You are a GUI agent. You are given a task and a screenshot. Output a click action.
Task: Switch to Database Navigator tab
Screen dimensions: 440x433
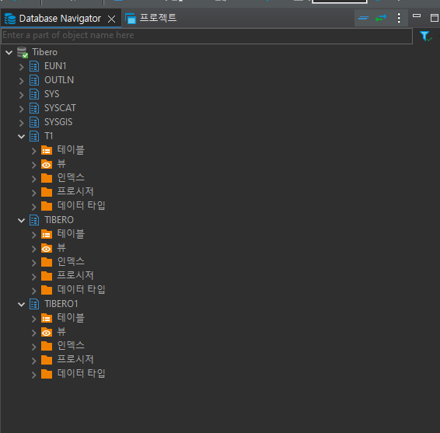click(60, 19)
